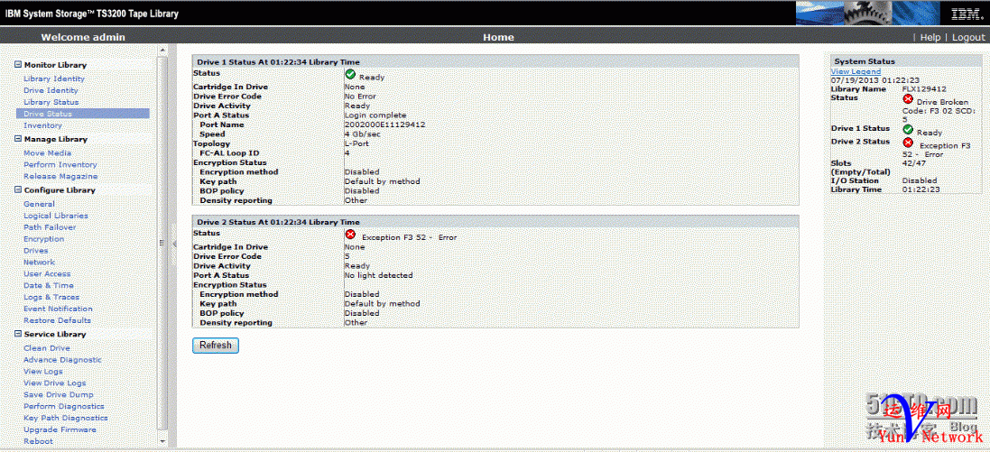
Task: Open Reboot page
Action: click(x=39, y=441)
